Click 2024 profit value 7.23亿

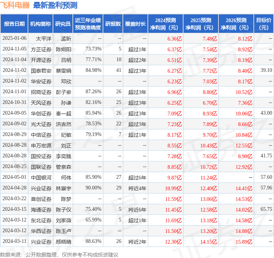pyautogui.click(x=175, y=124)
